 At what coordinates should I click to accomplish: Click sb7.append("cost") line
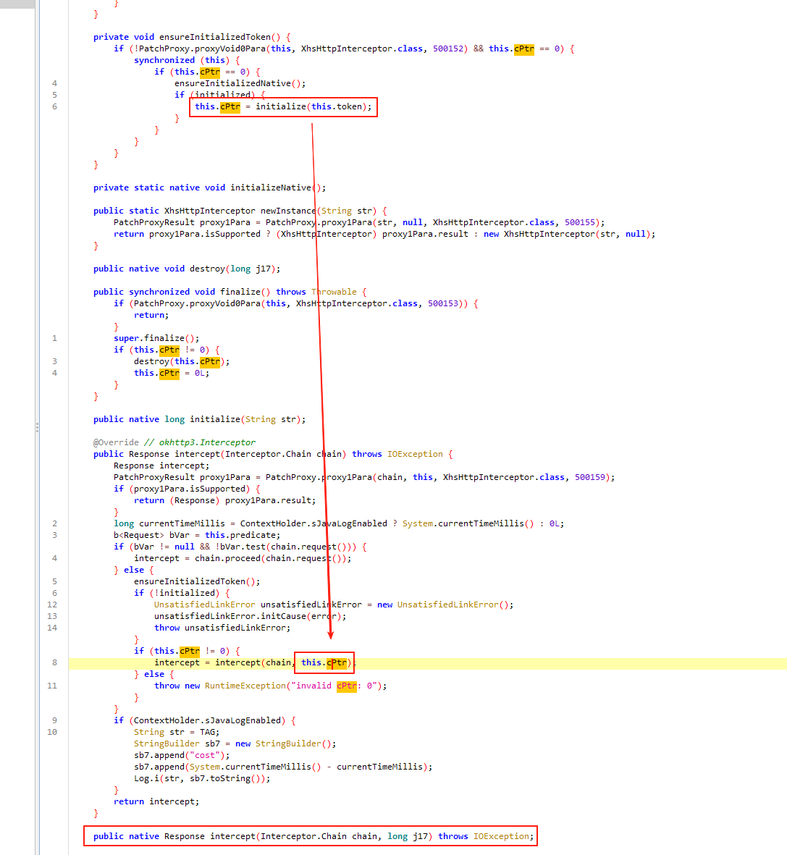click(x=182, y=755)
